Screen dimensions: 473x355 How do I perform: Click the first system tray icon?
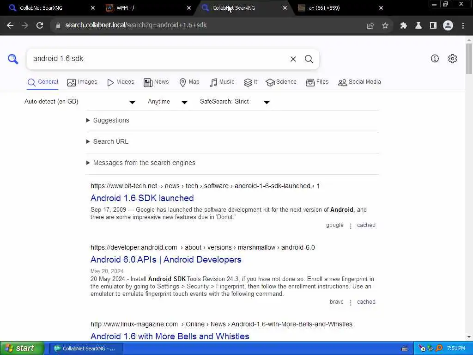[x=422, y=349]
